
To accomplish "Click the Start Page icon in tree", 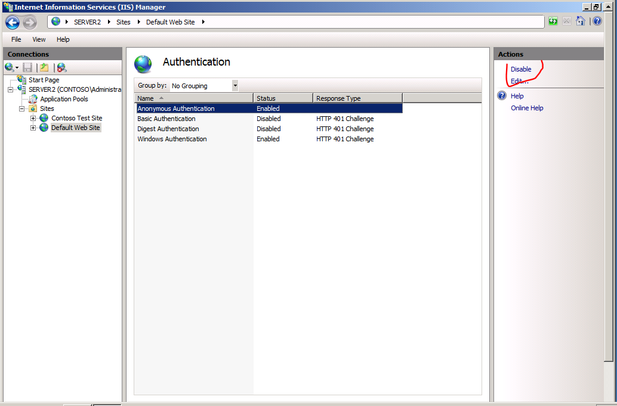I will click(22, 79).
